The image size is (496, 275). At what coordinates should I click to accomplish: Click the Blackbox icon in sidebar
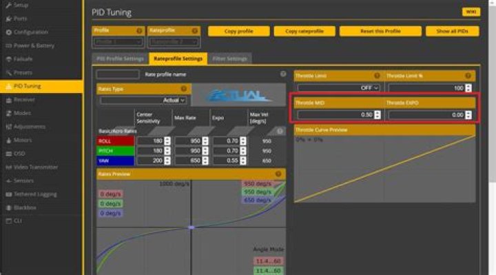pyautogui.click(x=8, y=207)
